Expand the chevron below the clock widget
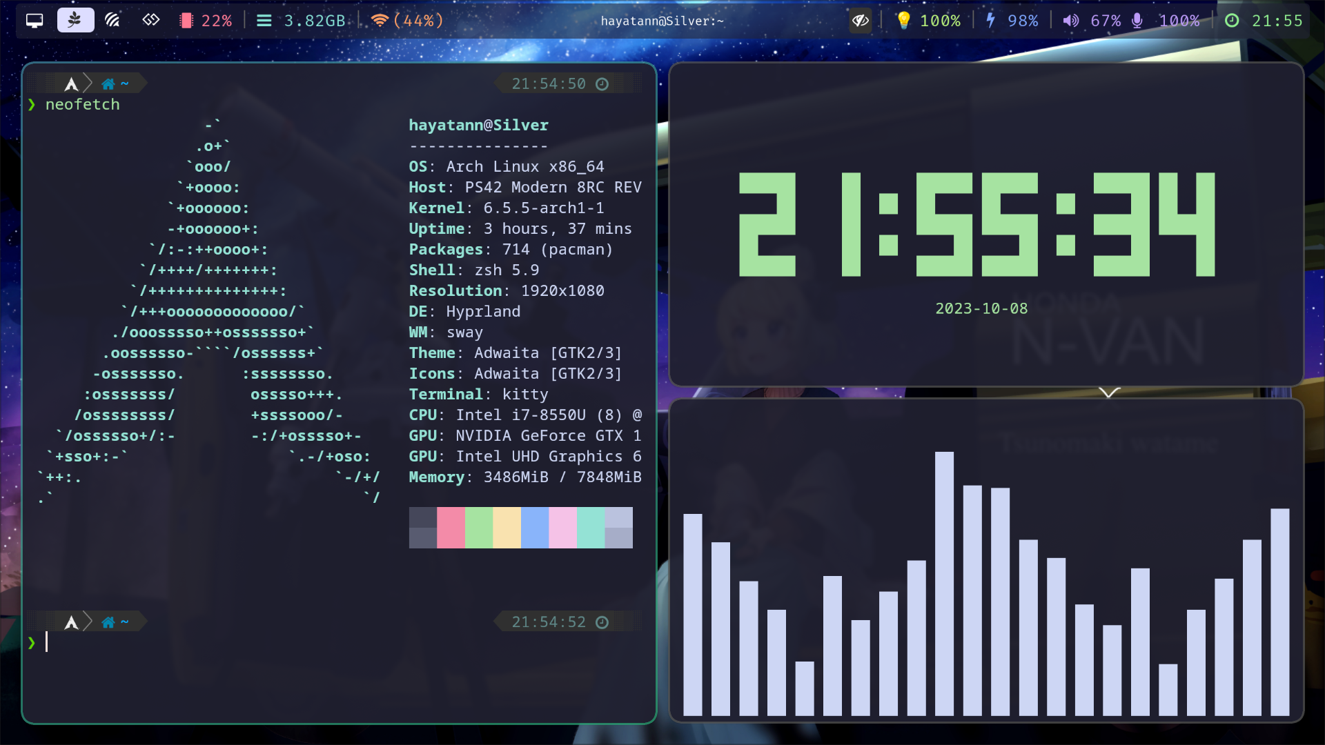The height and width of the screenshot is (745, 1325). [x=1109, y=393]
